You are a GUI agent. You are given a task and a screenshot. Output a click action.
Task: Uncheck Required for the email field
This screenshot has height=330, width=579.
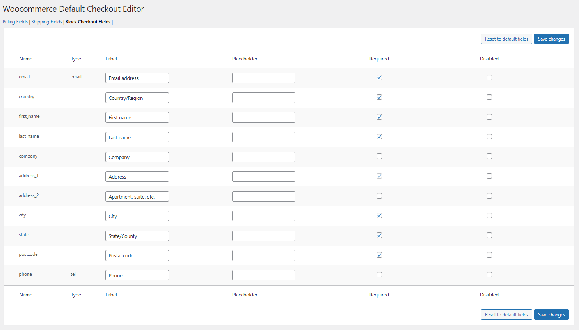[x=379, y=78]
